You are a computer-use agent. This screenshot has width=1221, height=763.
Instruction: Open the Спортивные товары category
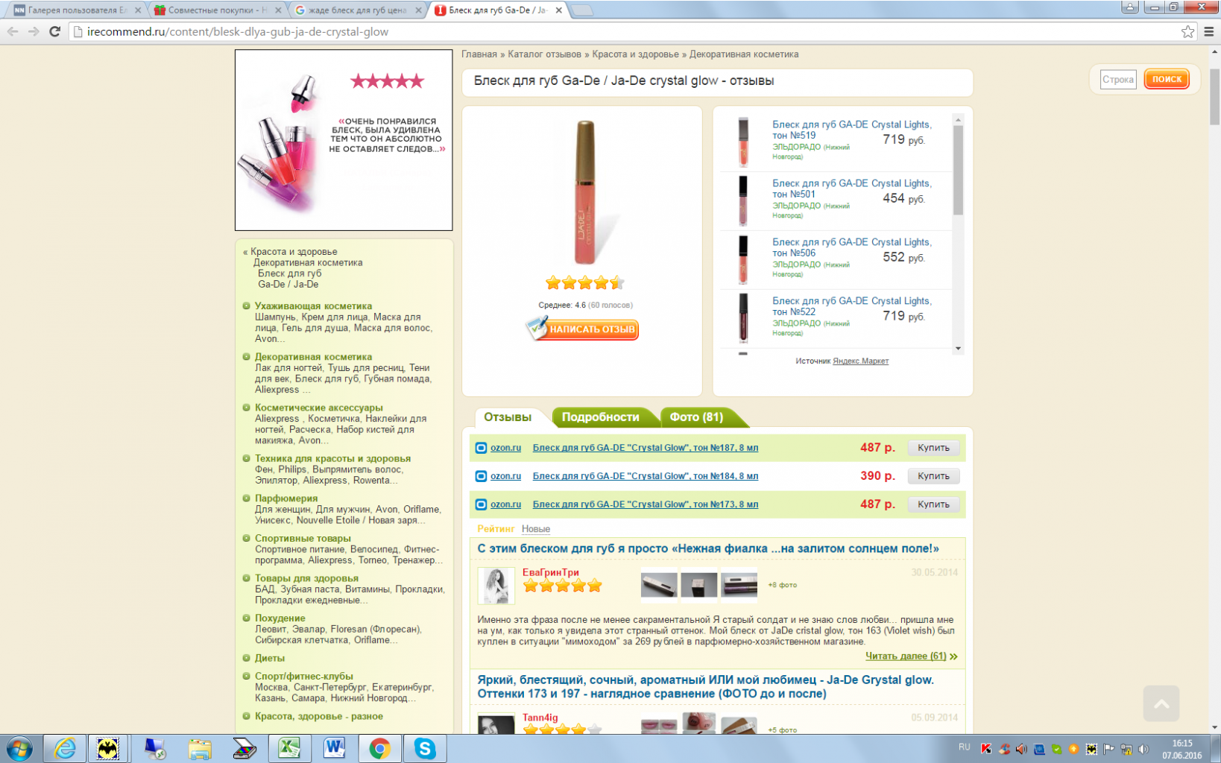tap(303, 538)
